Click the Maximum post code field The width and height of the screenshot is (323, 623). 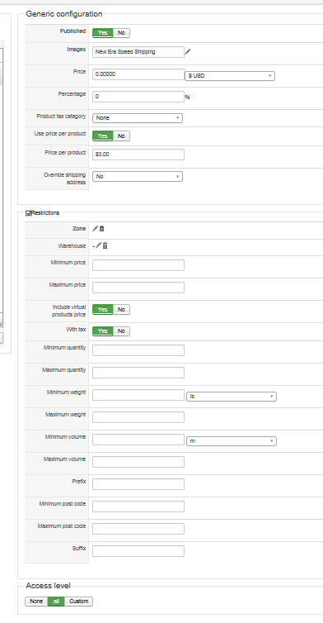coord(138,529)
